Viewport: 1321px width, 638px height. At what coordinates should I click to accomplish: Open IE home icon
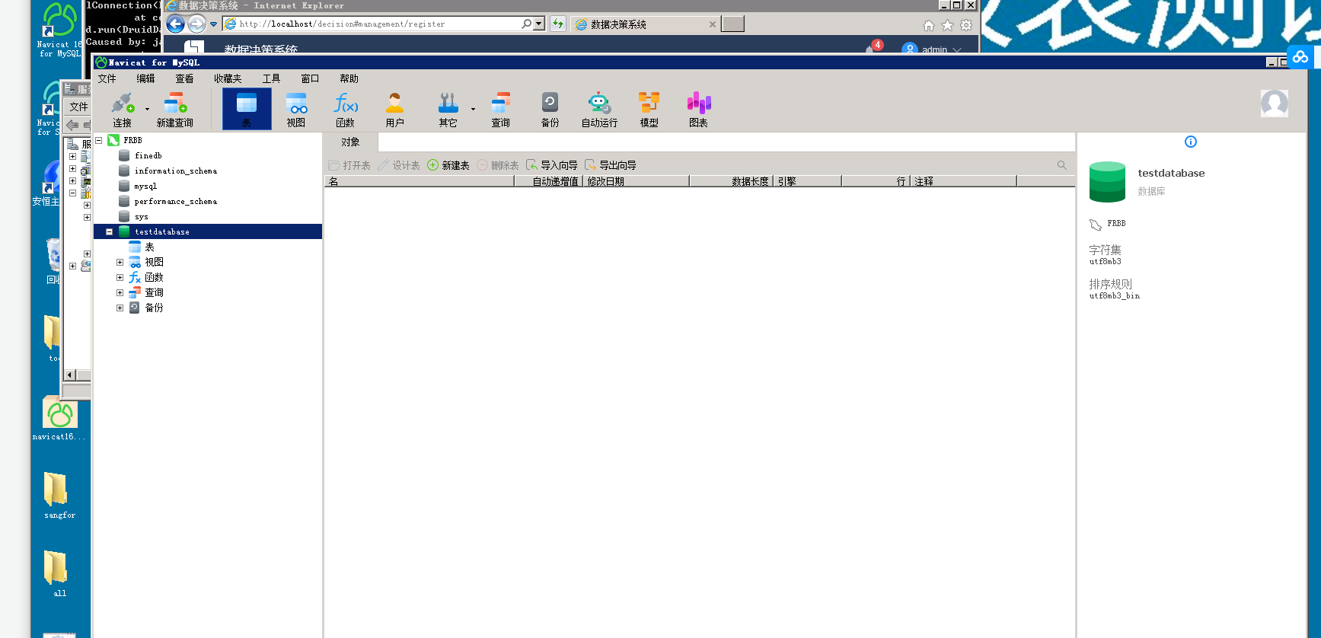pyautogui.click(x=929, y=25)
